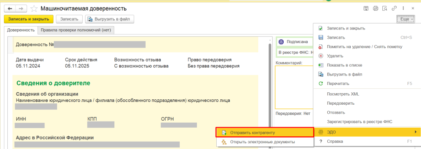The height and width of the screenshot is (149, 421).
Task: Click the Сведения об организации heading
Action: pyautogui.click(x=47, y=94)
